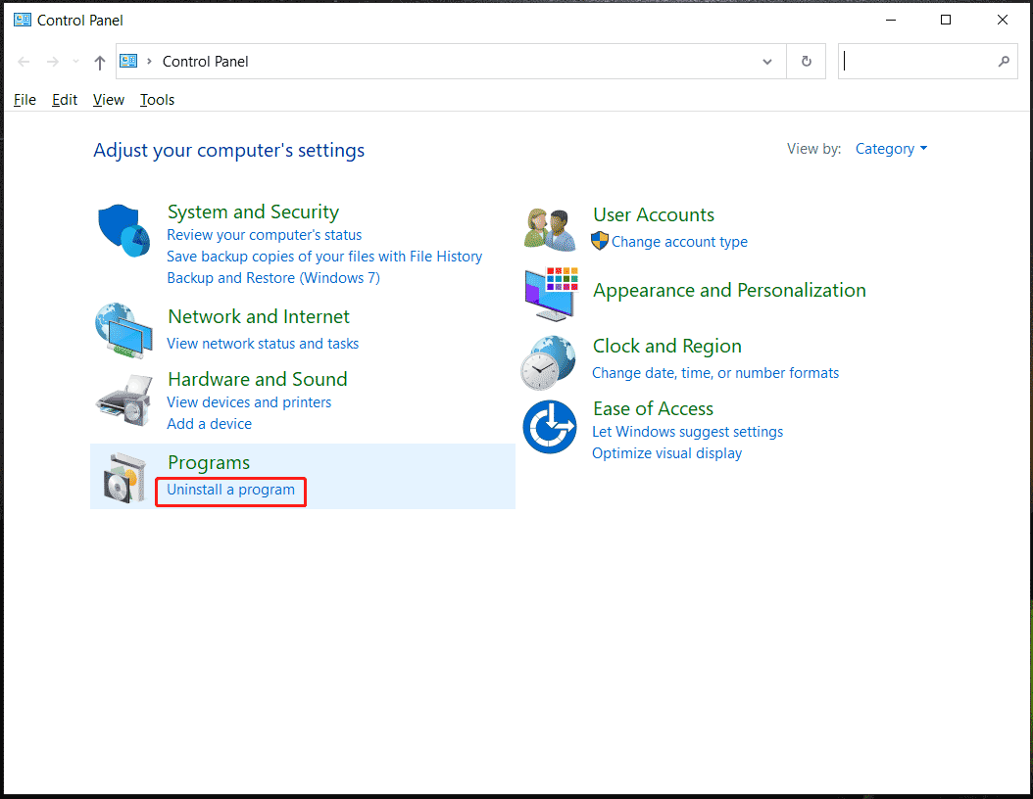Open the recent locations dropdown arrow
Screen dimensions: 1033x799
point(75,62)
